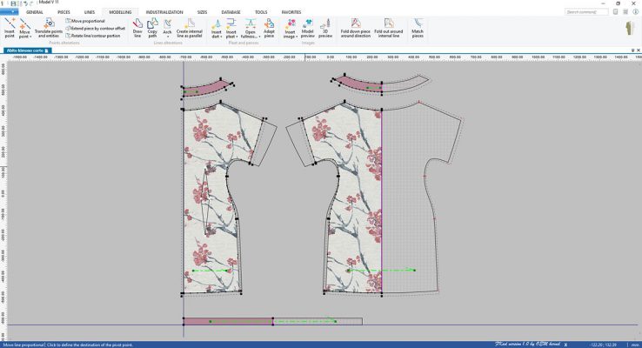Select Fold down piece around direction
Screen dimensions: 642x348
pos(356,28)
